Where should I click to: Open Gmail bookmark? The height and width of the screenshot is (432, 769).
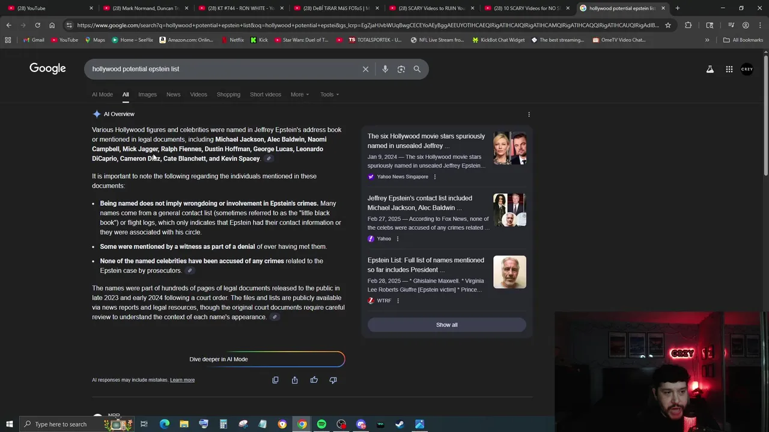click(x=34, y=40)
